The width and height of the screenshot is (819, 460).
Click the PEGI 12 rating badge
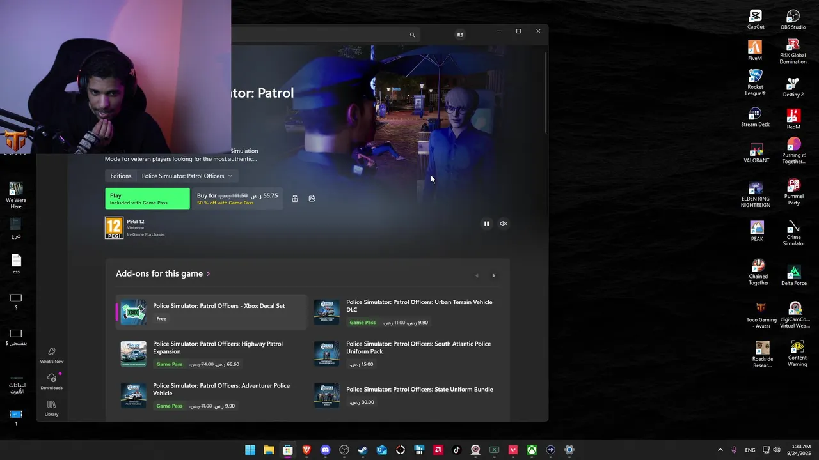[114, 228]
